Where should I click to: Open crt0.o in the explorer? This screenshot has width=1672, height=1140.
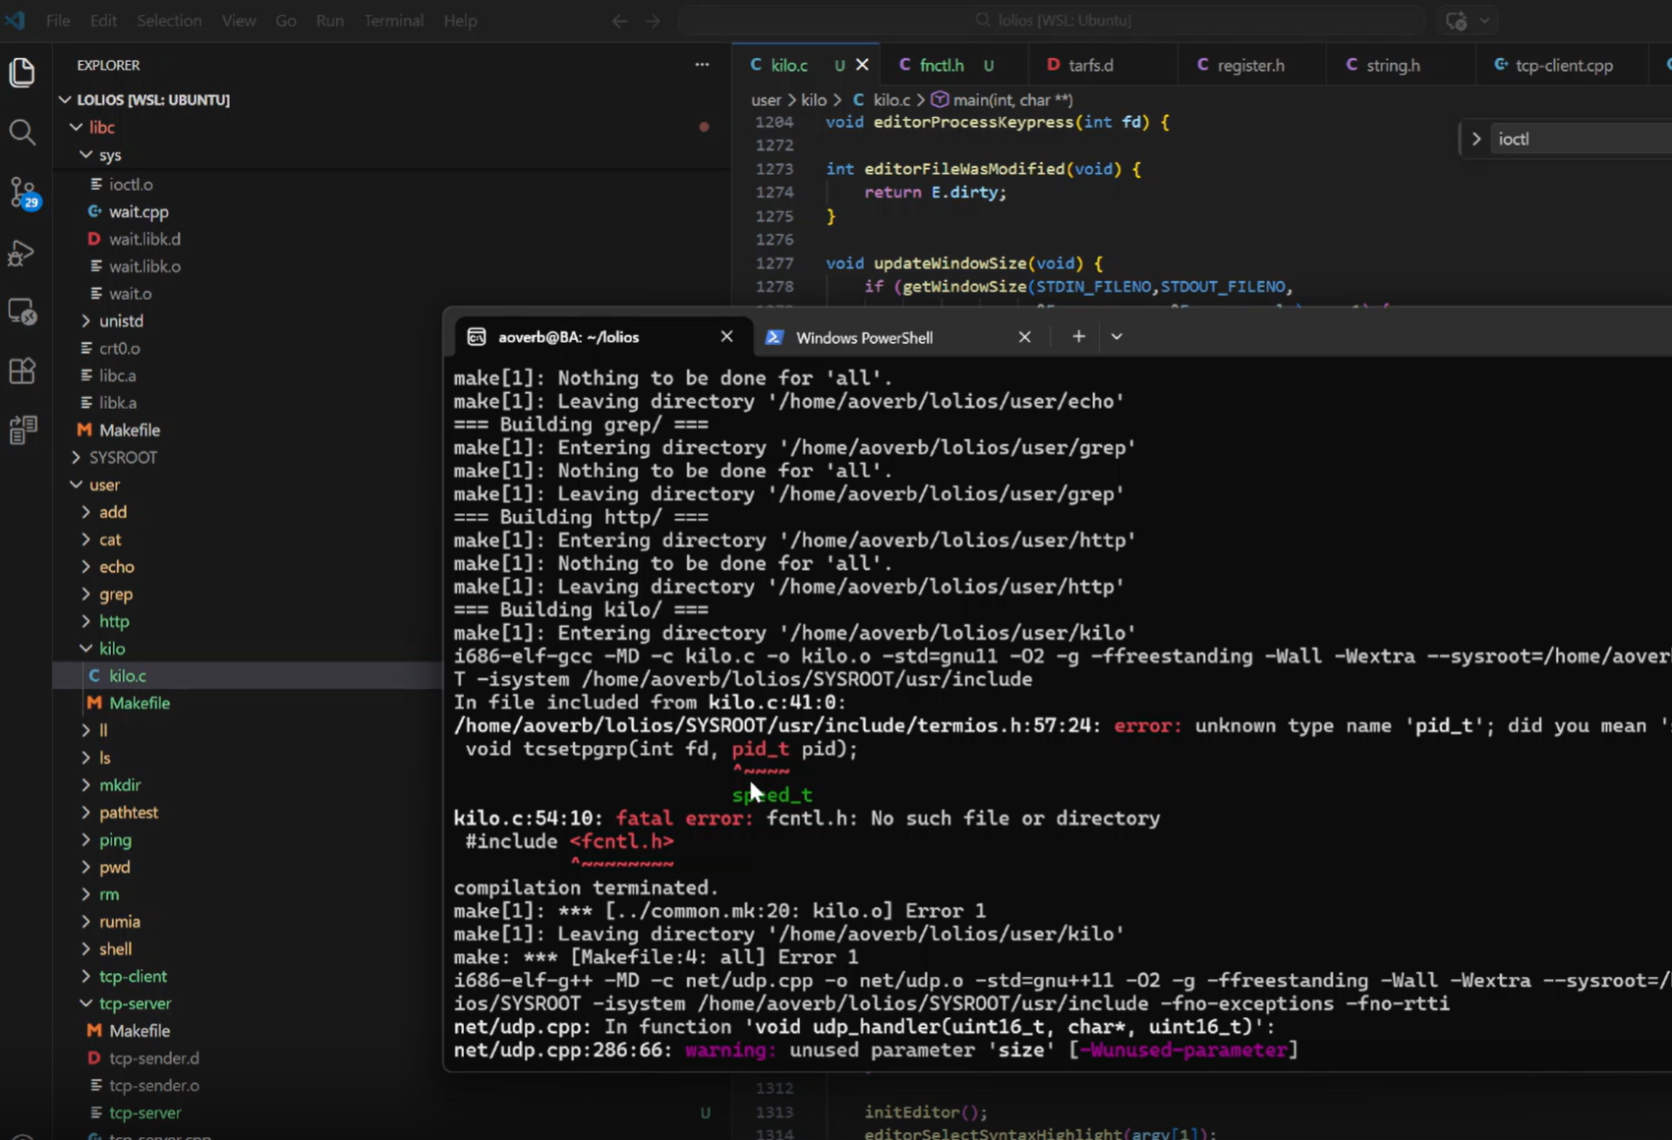point(119,349)
